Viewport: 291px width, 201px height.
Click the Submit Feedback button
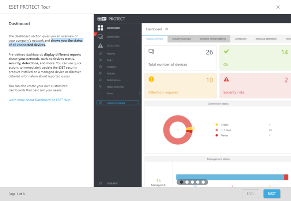[x=118, y=103]
